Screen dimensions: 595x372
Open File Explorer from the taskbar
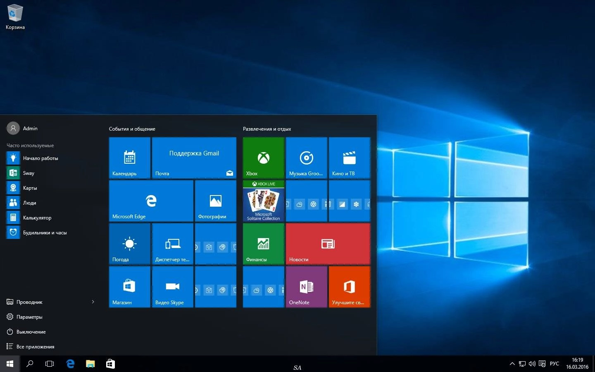click(90, 364)
